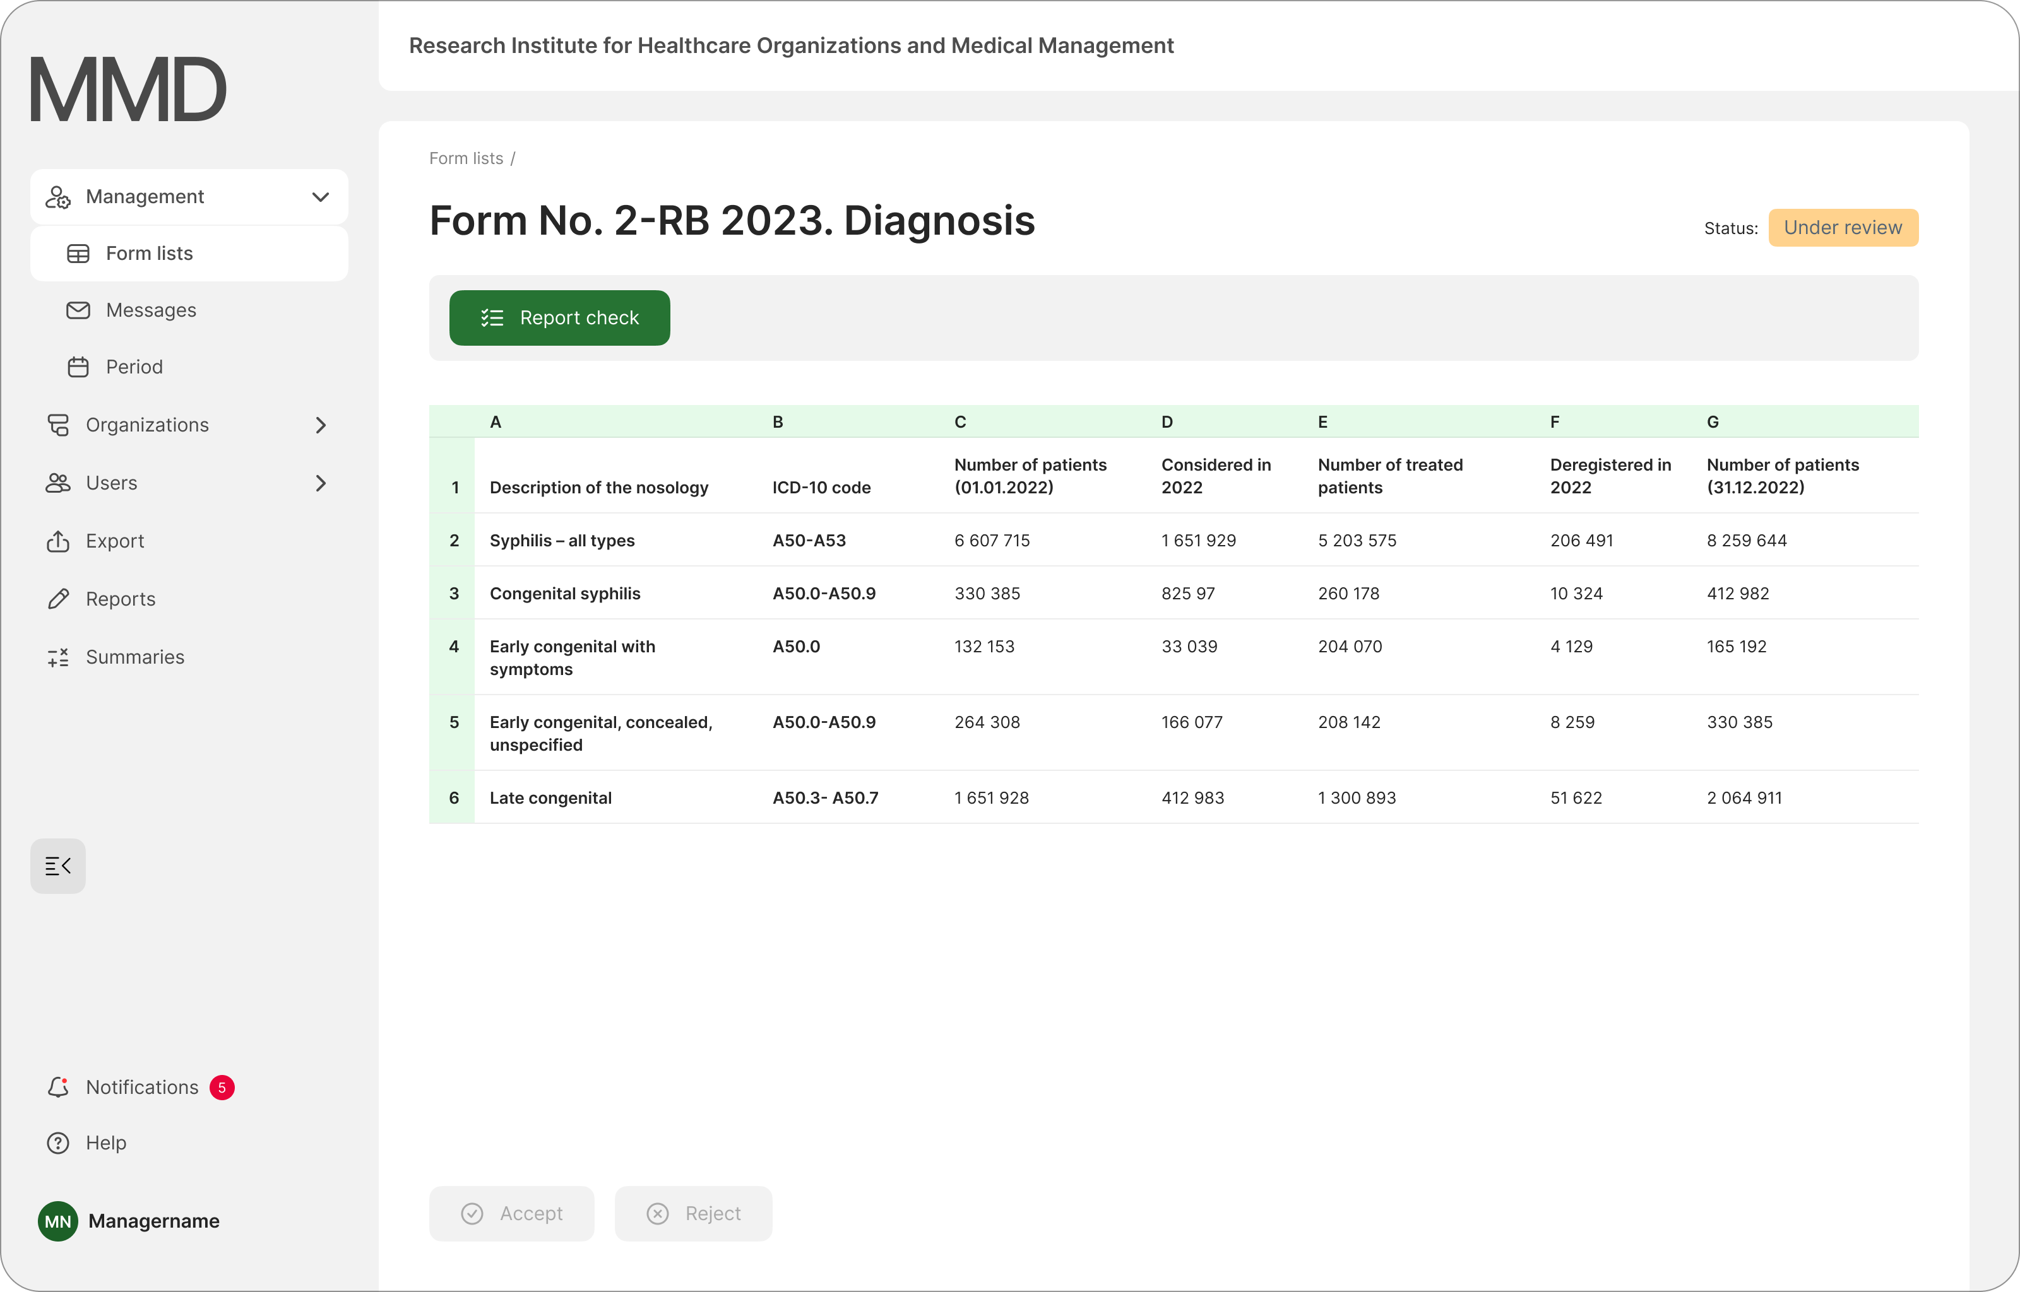Collapse the Management menu chevron
This screenshot has height=1292, width=2020.
321,197
